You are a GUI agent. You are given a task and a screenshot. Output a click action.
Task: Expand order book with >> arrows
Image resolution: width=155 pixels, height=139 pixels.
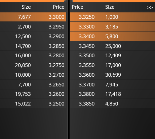tap(150, 7)
